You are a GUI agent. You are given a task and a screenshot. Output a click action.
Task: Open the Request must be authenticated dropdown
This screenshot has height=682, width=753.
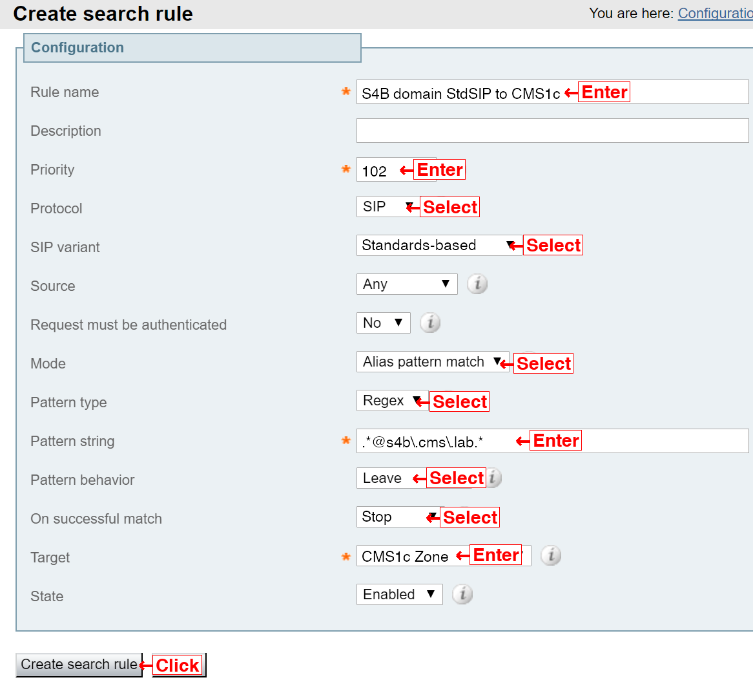(383, 323)
